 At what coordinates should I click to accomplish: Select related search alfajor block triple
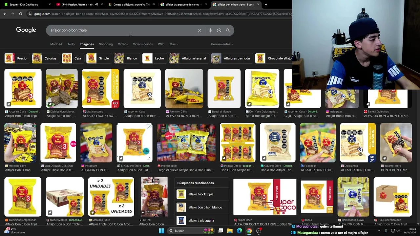202,194
